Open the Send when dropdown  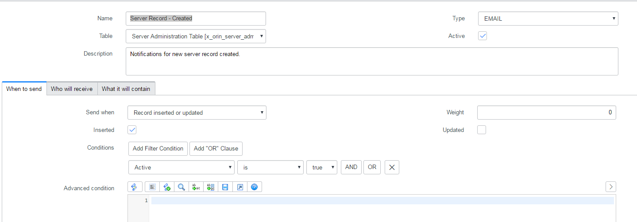coord(197,113)
